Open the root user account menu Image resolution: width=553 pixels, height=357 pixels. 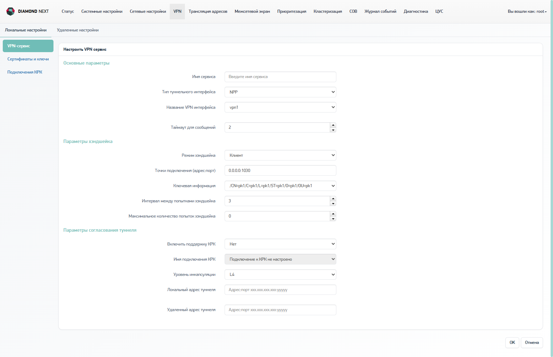pyautogui.click(x=527, y=11)
